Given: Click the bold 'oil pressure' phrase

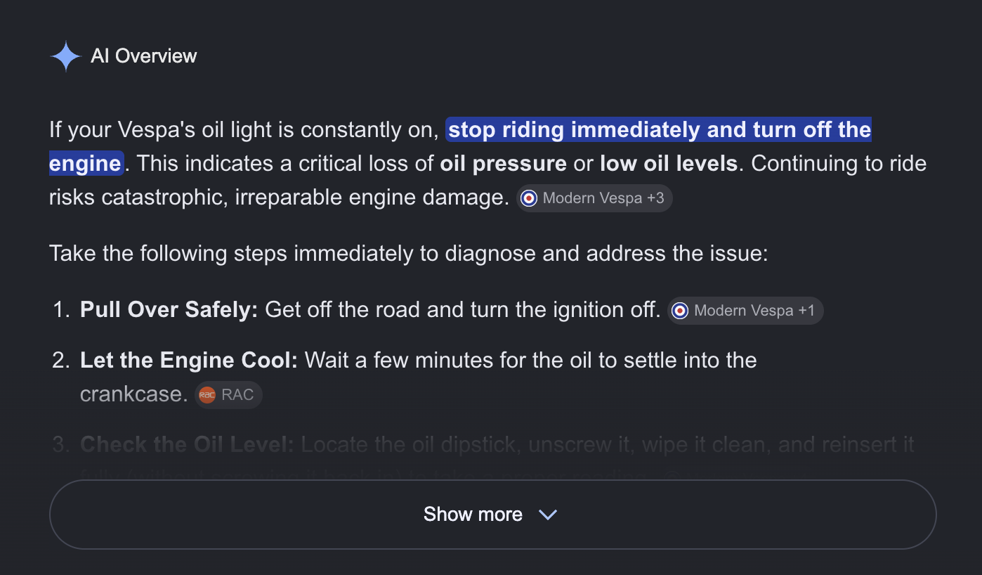Looking at the screenshot, I should point(503,164).
